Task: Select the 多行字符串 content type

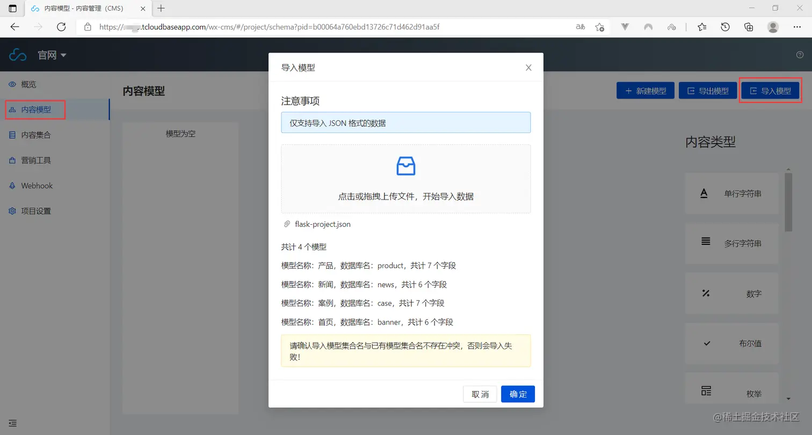Action: 731,243
